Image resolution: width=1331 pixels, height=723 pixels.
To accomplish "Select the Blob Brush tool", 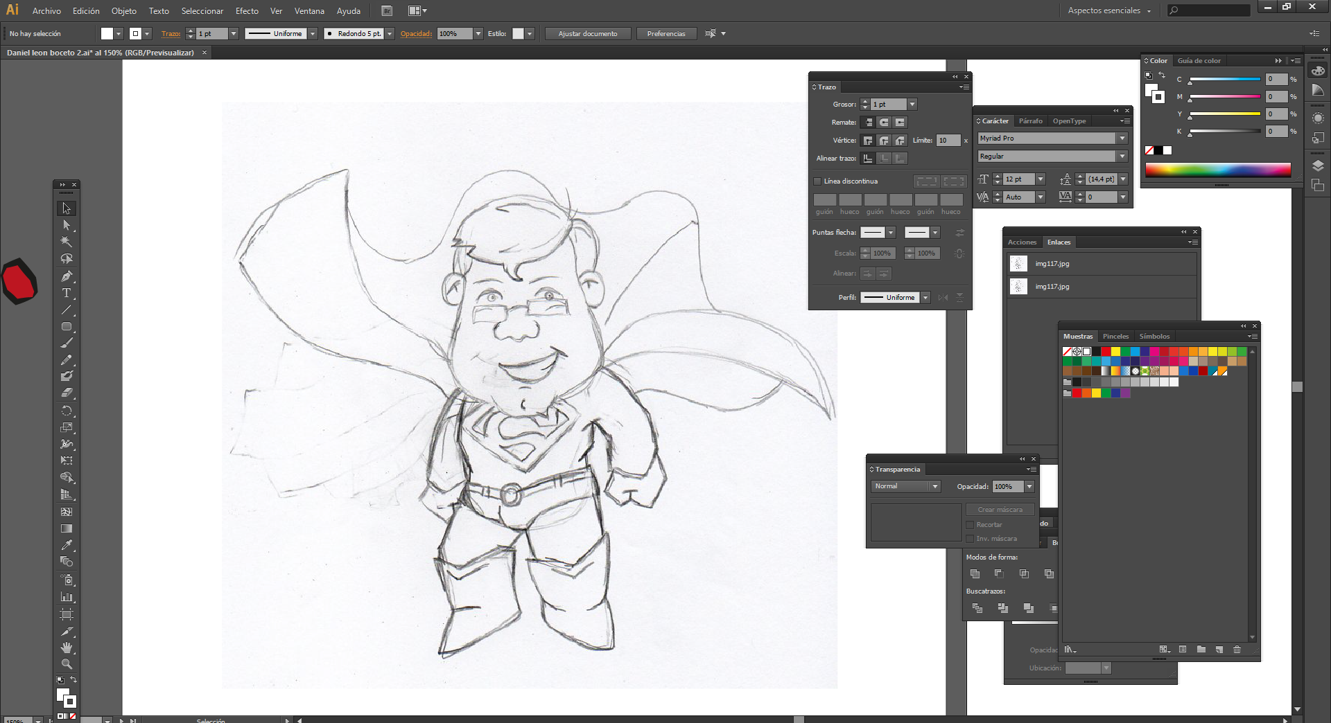I will (x=67, y=376).
